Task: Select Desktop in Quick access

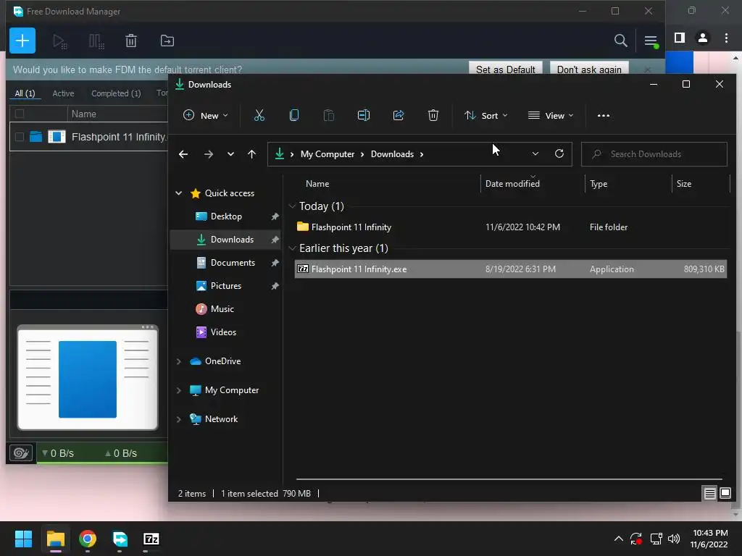Action: 226,216
